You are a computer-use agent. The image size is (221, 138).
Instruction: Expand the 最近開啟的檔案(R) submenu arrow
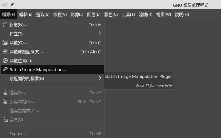pyautogui.click(x=100, y=78)
